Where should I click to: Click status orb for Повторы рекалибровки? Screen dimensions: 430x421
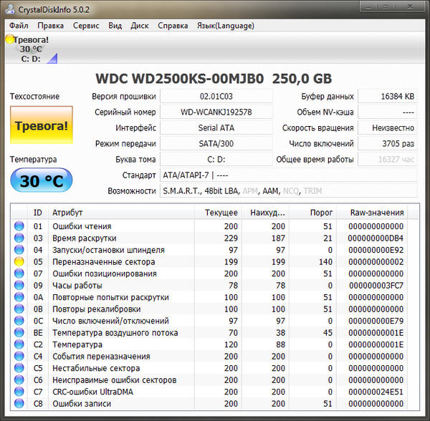click(19, 309)
